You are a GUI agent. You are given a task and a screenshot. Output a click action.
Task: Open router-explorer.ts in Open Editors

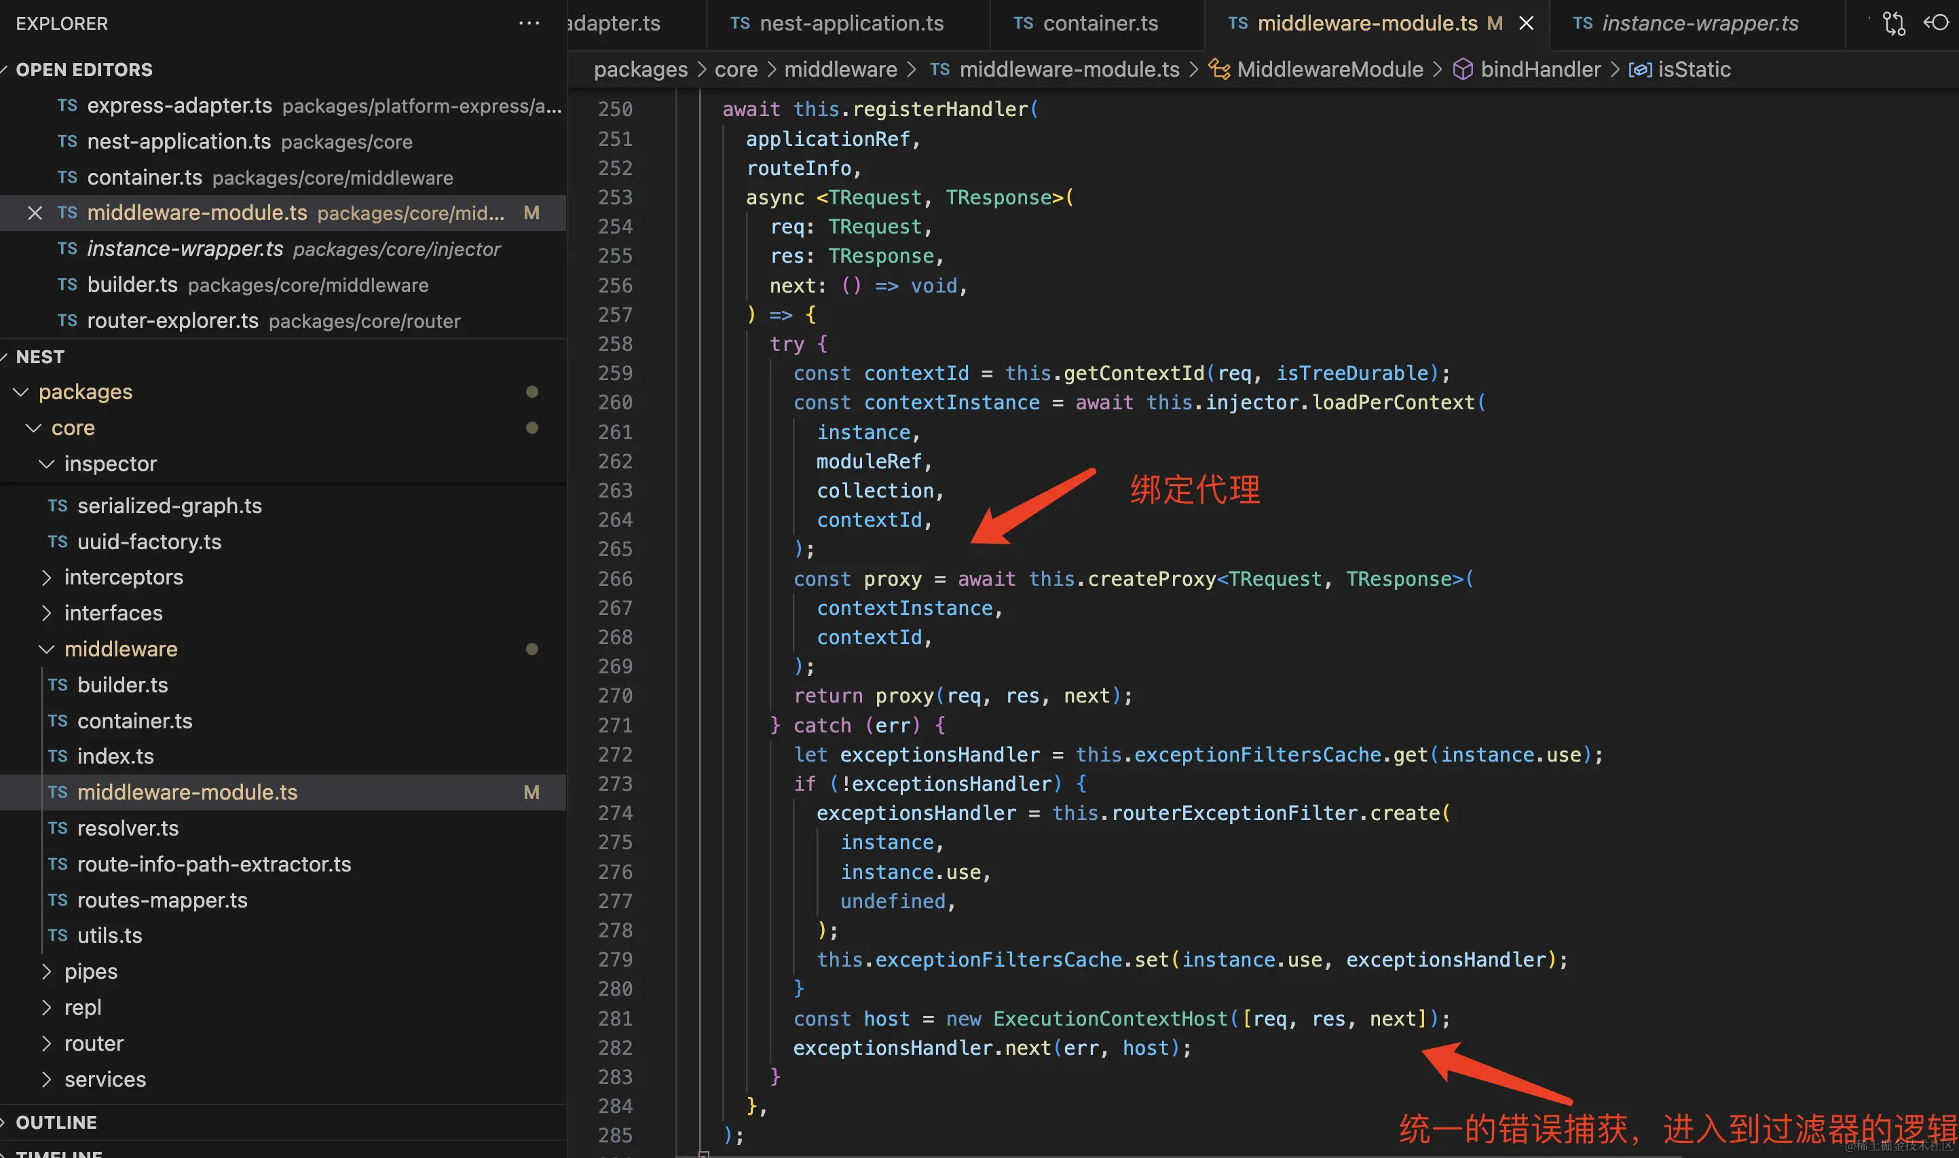coord(282,320)
